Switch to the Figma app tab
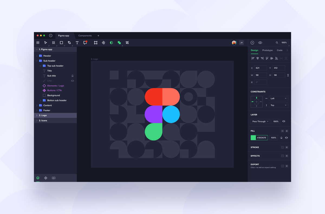325x214 pixels. point(64,36)
